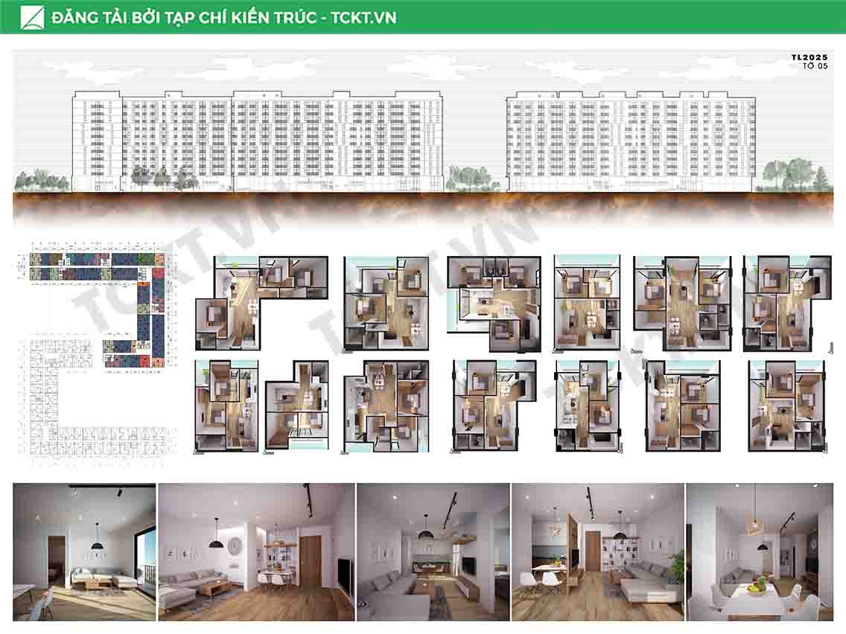Choose the first apartment plan in bottom row
Screen dimensions: 846x634
pos(226,406)
